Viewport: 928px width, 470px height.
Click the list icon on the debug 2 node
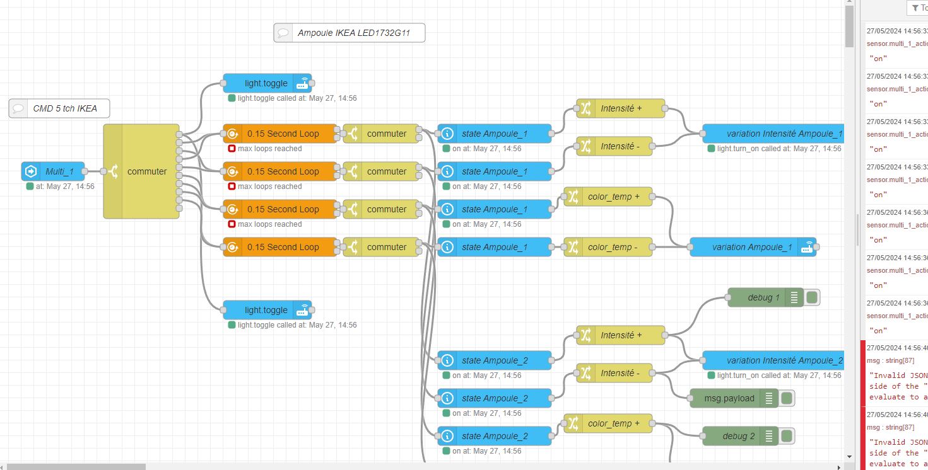click(x=769, y=436)
